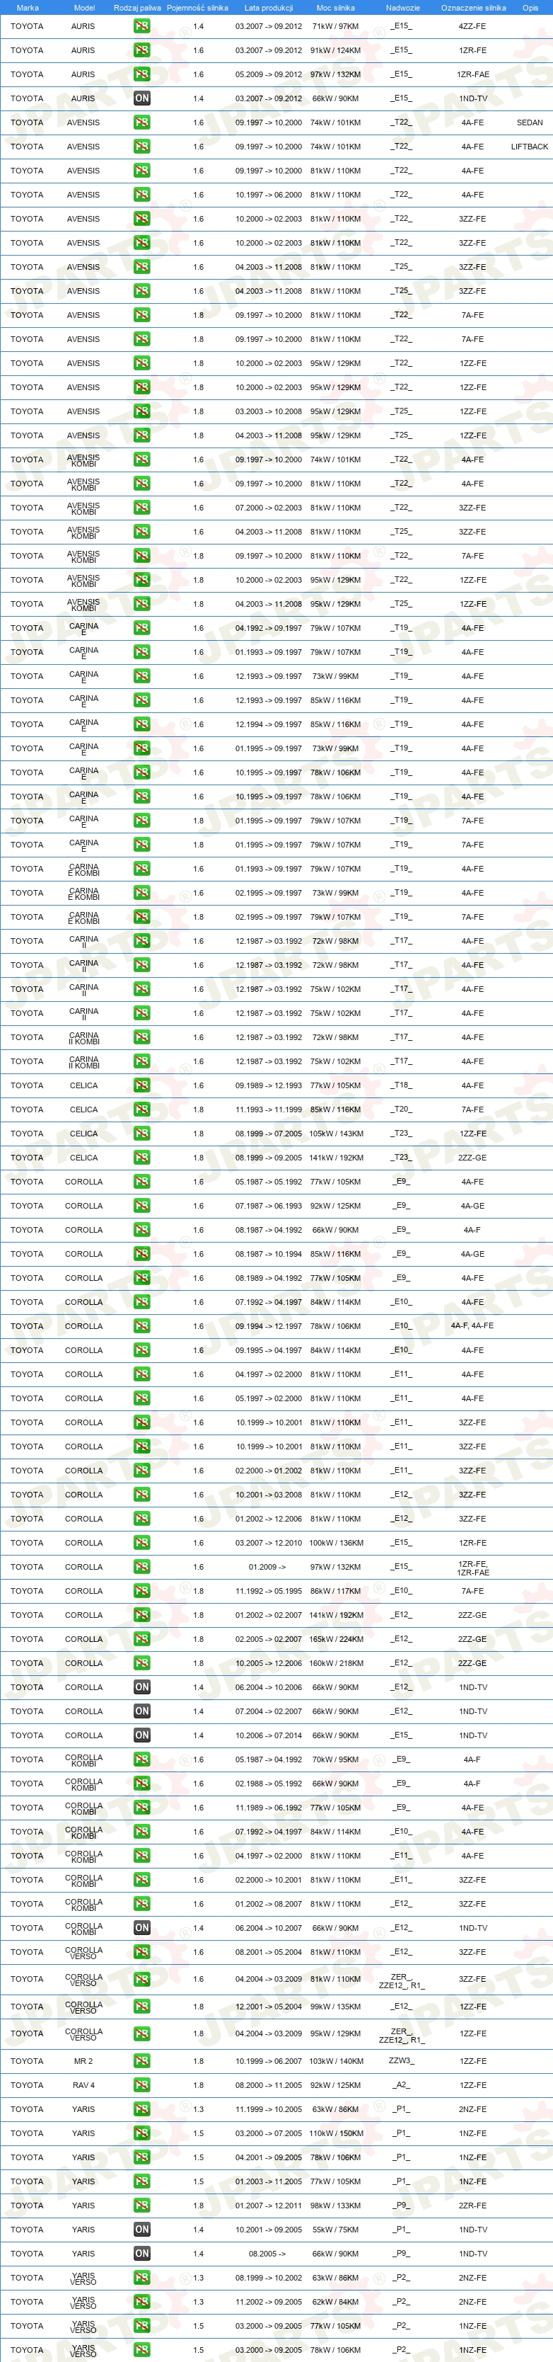This screenshot has height=2362, width=553.
Task: Select the fuel icon for Corolla 100kW / 136KM
Action: point(142,1544)
